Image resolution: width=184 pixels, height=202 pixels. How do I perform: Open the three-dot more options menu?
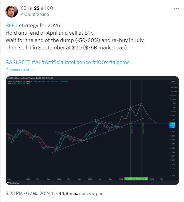(x=176, y=9)
